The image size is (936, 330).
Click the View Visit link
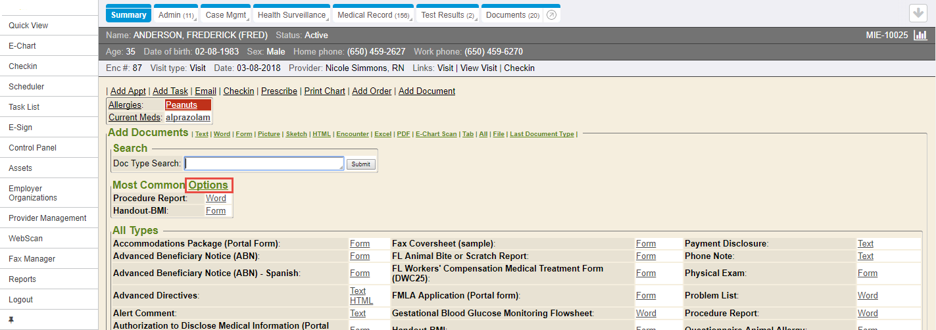point(478,68)
